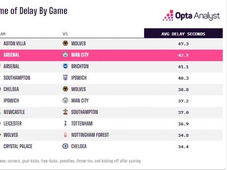
Task: Click Chelsea crest in Crystal Palace row
Action: 66,147
